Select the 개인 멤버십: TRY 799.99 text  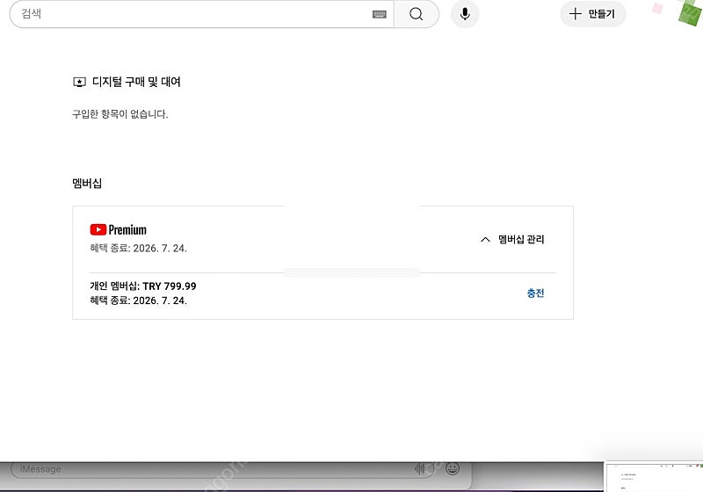tap(143, 286)
